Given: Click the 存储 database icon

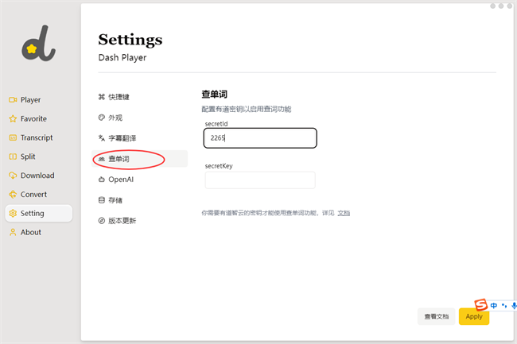Looking at the screenshot, I should tap(102, 200).
